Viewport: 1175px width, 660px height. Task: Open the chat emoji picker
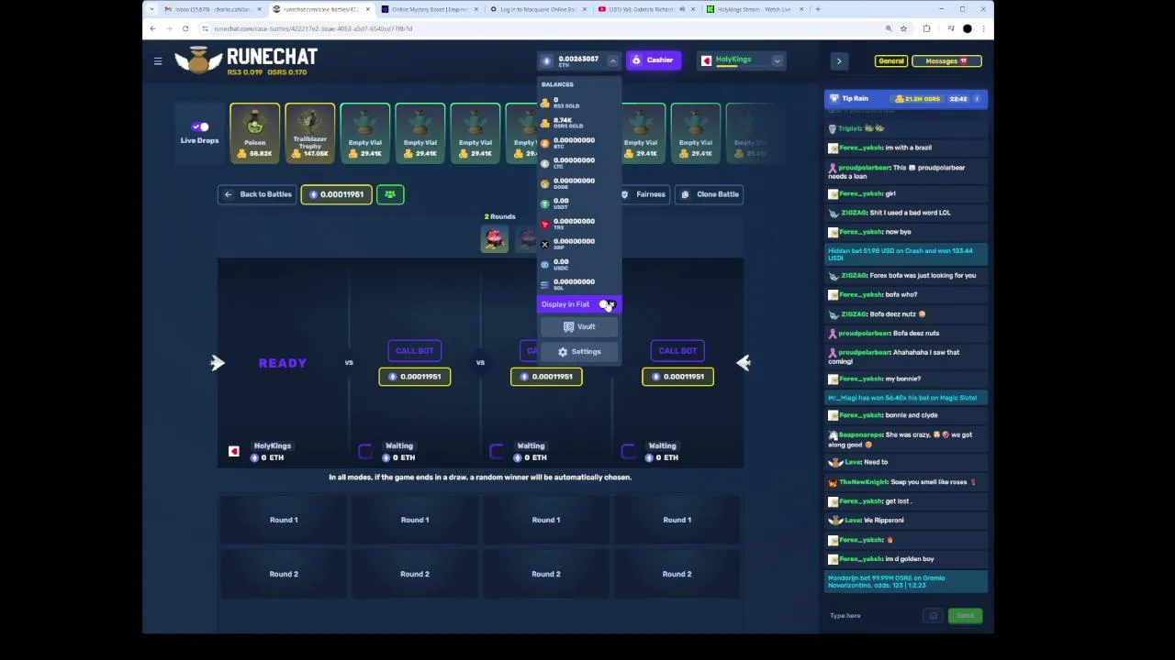(x=934, y=616)
